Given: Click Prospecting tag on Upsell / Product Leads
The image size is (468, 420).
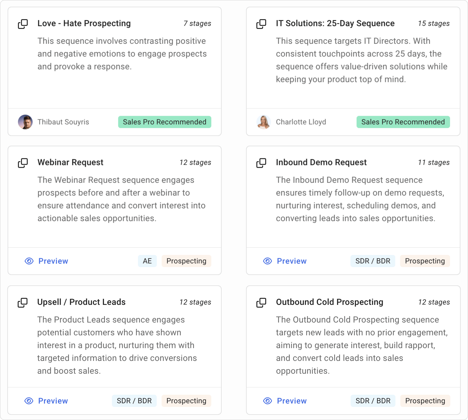Looking at the screenshot, I should click(x=186, y=401).
